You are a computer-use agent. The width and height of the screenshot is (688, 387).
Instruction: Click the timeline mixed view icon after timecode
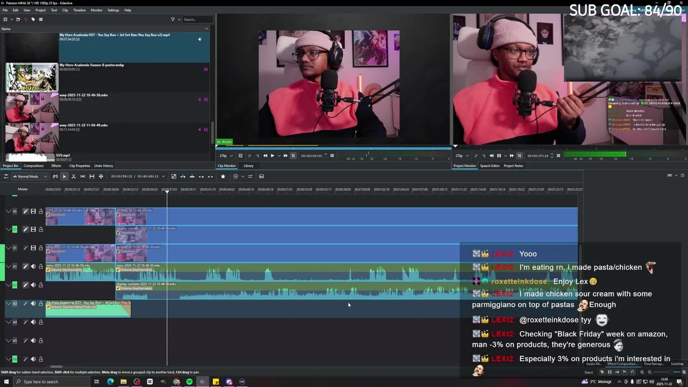(x=174, y=176)
